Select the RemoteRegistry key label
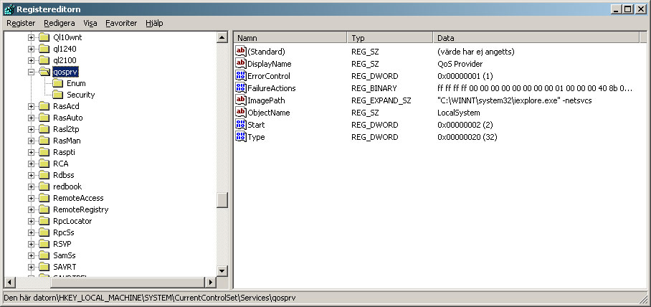Image resolution: width=651 pixels, height=307 pixels. coord(80,209)
